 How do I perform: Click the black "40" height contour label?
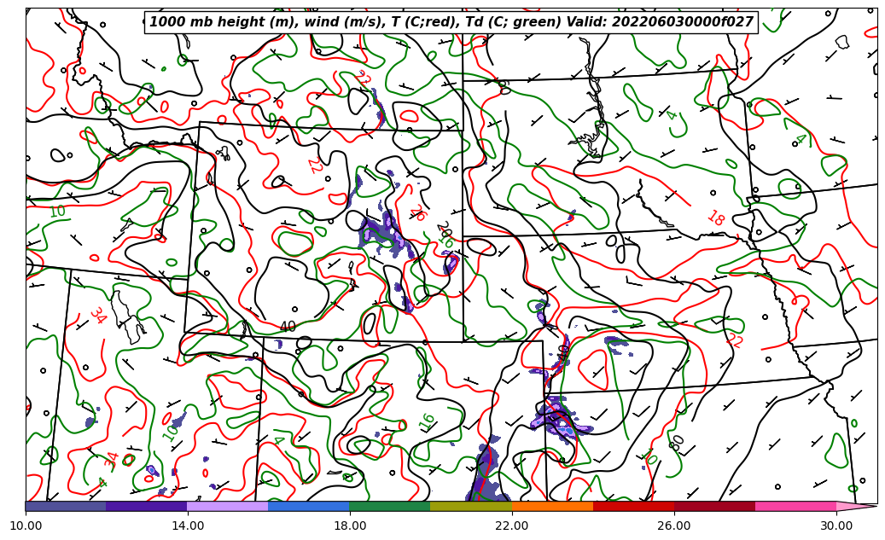coord(288,328)
